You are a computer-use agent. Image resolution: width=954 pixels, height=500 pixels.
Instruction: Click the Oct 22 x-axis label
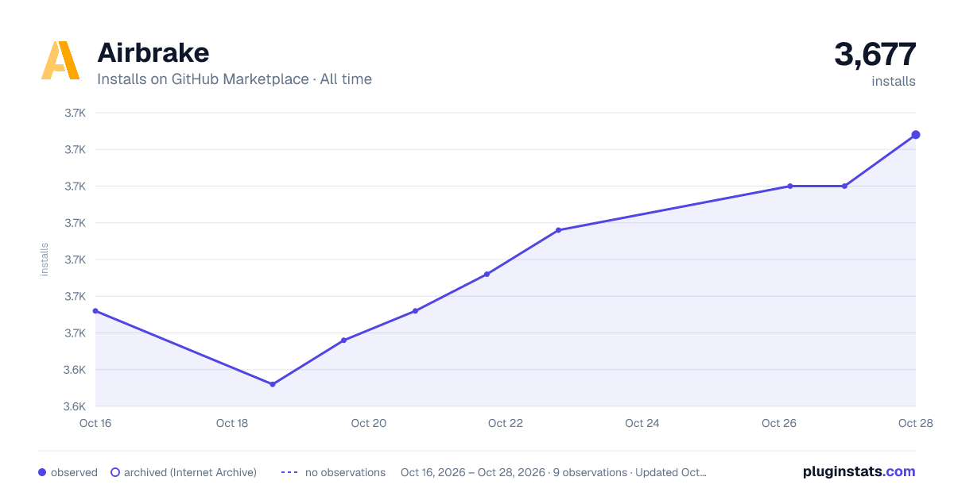(506, 423)
